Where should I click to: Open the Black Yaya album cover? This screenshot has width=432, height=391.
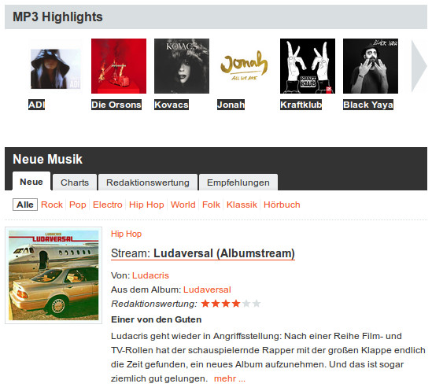[371, 66]
